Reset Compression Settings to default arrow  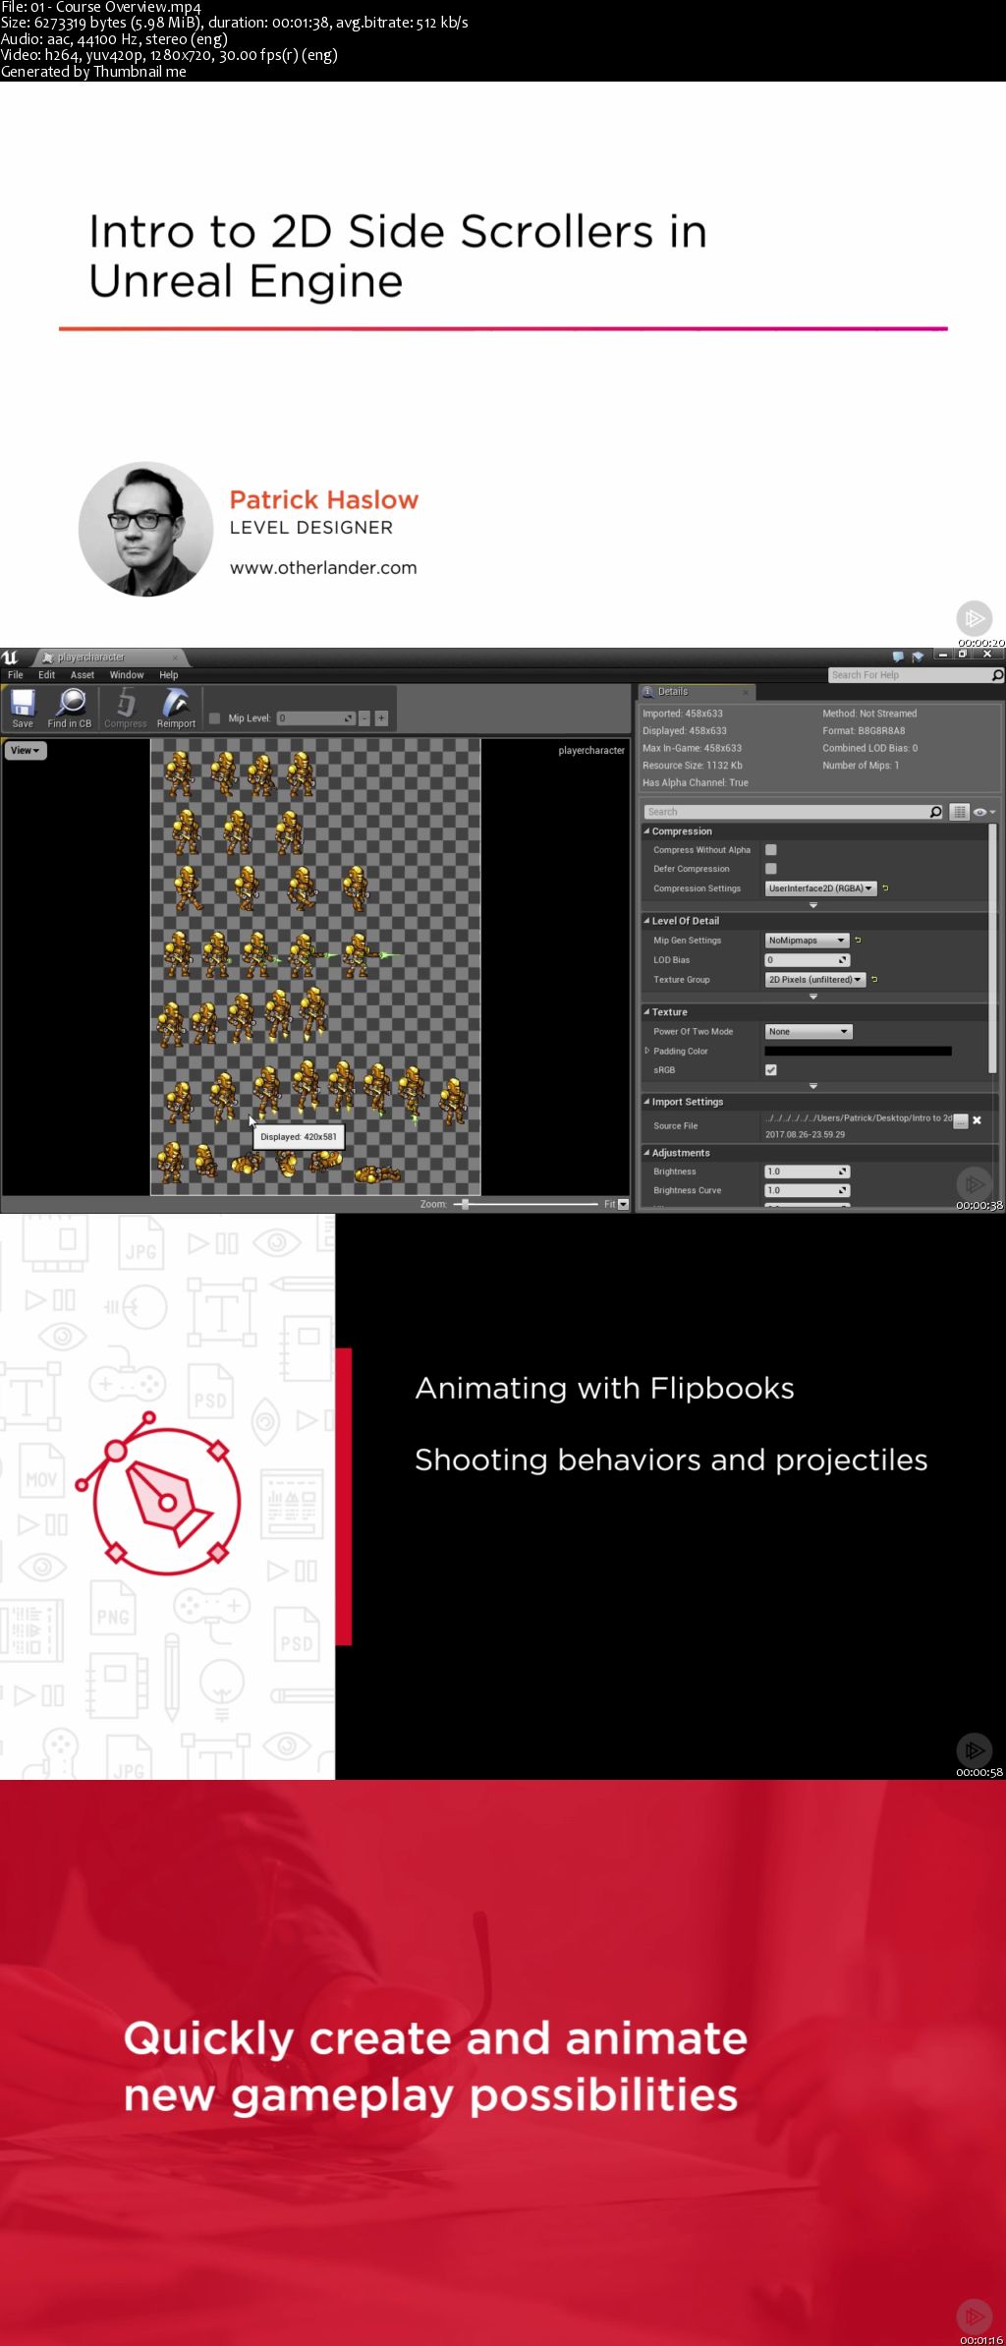coord(885,888)
